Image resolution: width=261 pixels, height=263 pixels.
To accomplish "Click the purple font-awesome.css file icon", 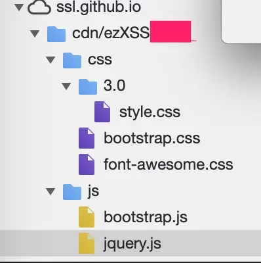I will [87, 164].
